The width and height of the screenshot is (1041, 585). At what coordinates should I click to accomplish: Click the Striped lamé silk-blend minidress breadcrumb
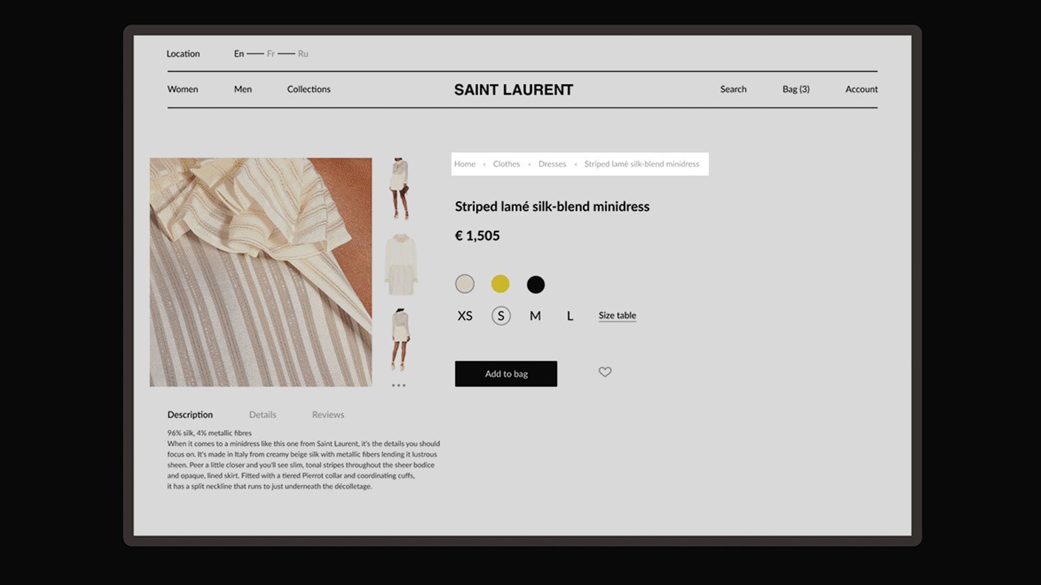(642, 164)
